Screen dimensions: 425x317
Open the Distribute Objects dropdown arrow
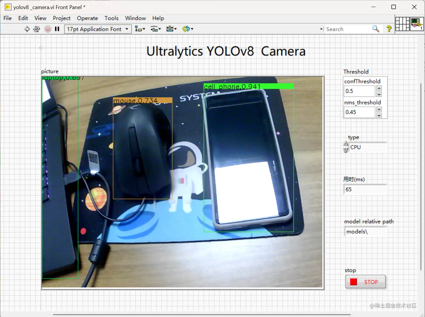point(160,29)
